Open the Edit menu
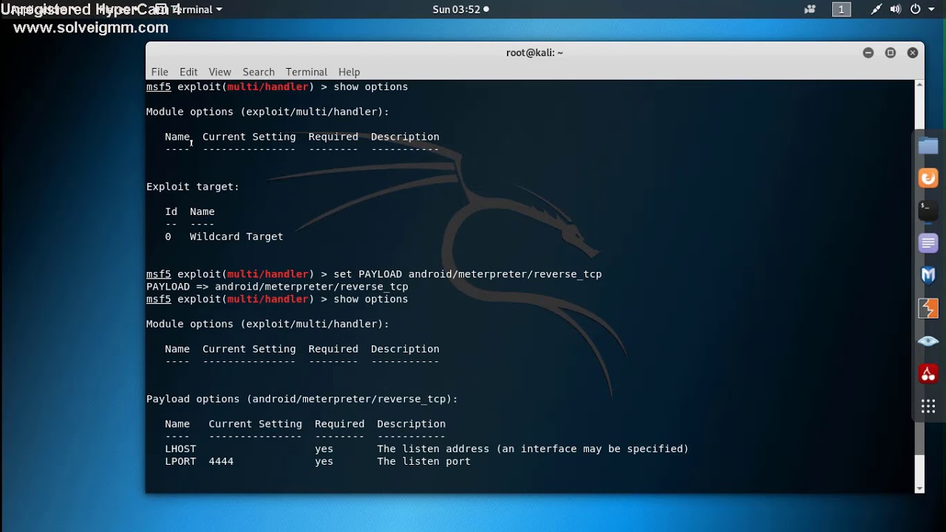Screen dimensions: 946x532 [x=188, y=72]
